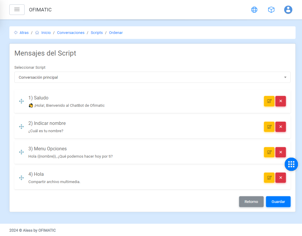Click the drag handle for Saludo
This screenshot has width=302, height=236.
coord(21,101)
